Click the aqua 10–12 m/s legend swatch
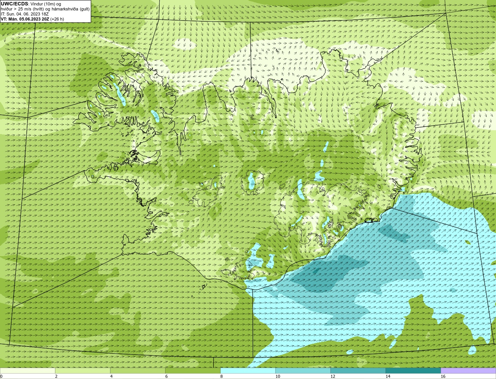Image resolution: width=496 pixels, height=379 pixels. tap(303, 370)
